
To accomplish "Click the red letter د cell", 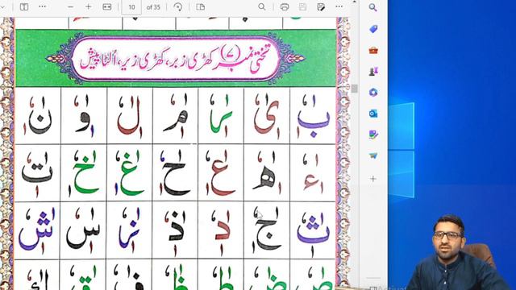I will (221, 230).
